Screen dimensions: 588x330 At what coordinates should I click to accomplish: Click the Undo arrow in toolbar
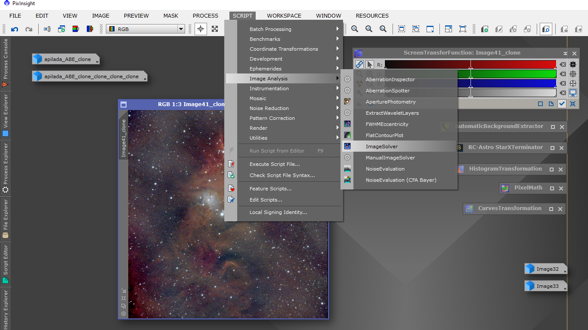[15, 29]
